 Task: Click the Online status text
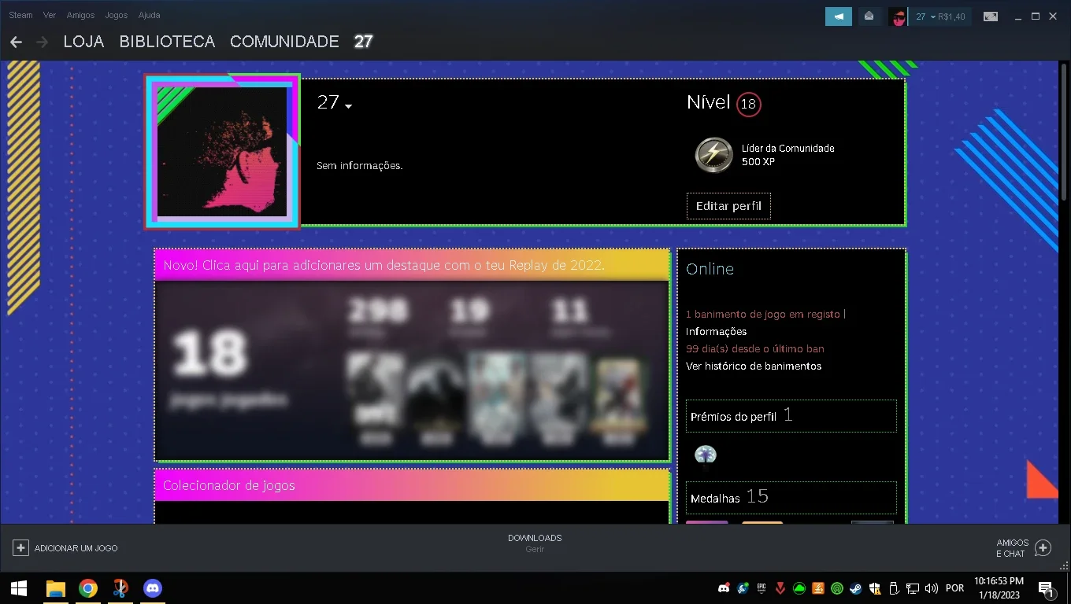click(x=710, y=269)
